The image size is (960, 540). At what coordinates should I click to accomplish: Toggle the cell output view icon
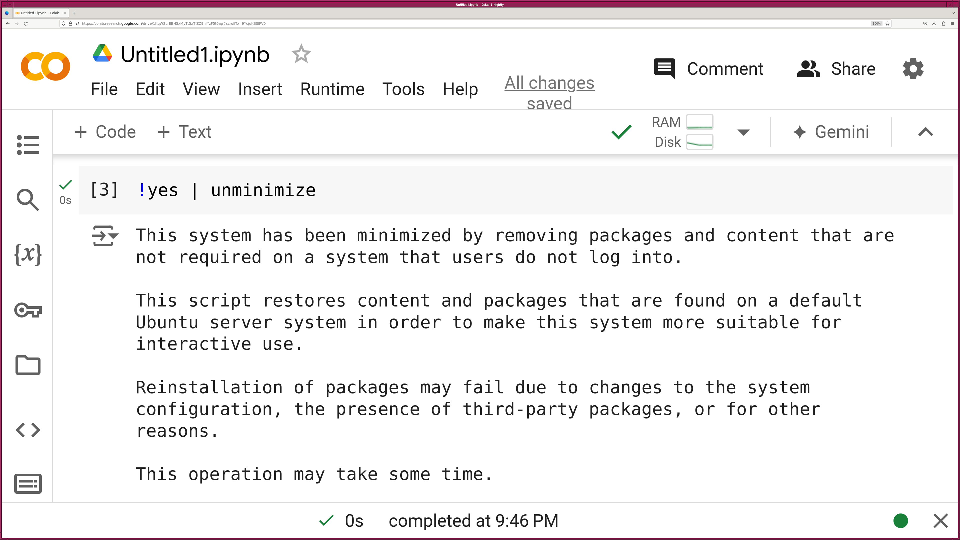[x=105, y=235]
